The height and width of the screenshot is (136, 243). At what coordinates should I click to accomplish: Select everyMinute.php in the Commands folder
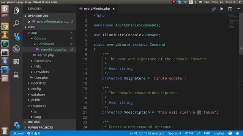pos(49,49)
